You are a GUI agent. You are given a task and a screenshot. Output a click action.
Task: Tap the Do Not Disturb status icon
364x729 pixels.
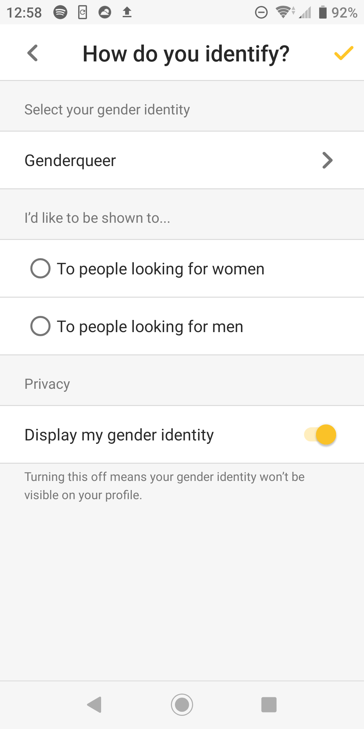pyautogui.click(x=261, y=12)
